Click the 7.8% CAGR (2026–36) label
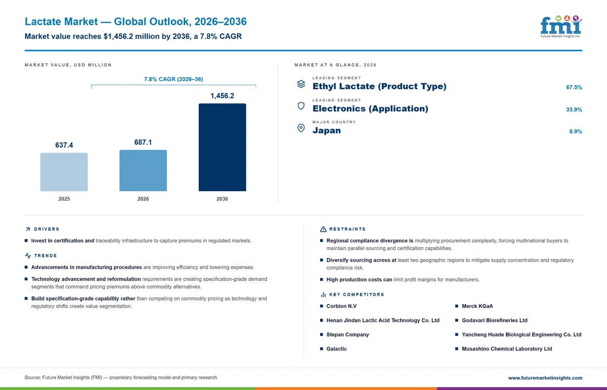The height and width of the screenshot is (390, 607). click(174, 79)
